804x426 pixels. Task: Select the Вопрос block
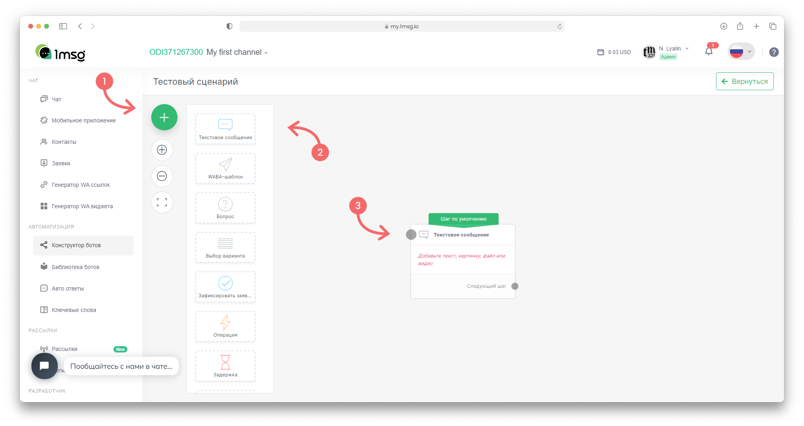(225, 208)
